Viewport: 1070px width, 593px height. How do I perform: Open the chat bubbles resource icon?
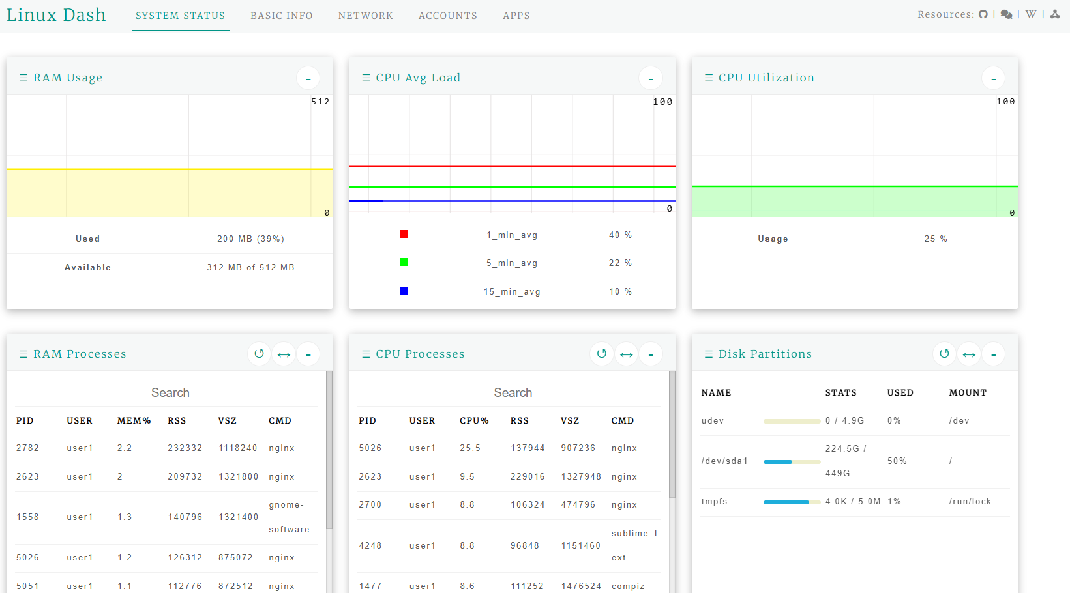(1006, 14)
